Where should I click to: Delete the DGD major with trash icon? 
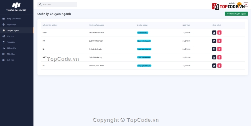point(219,33)
